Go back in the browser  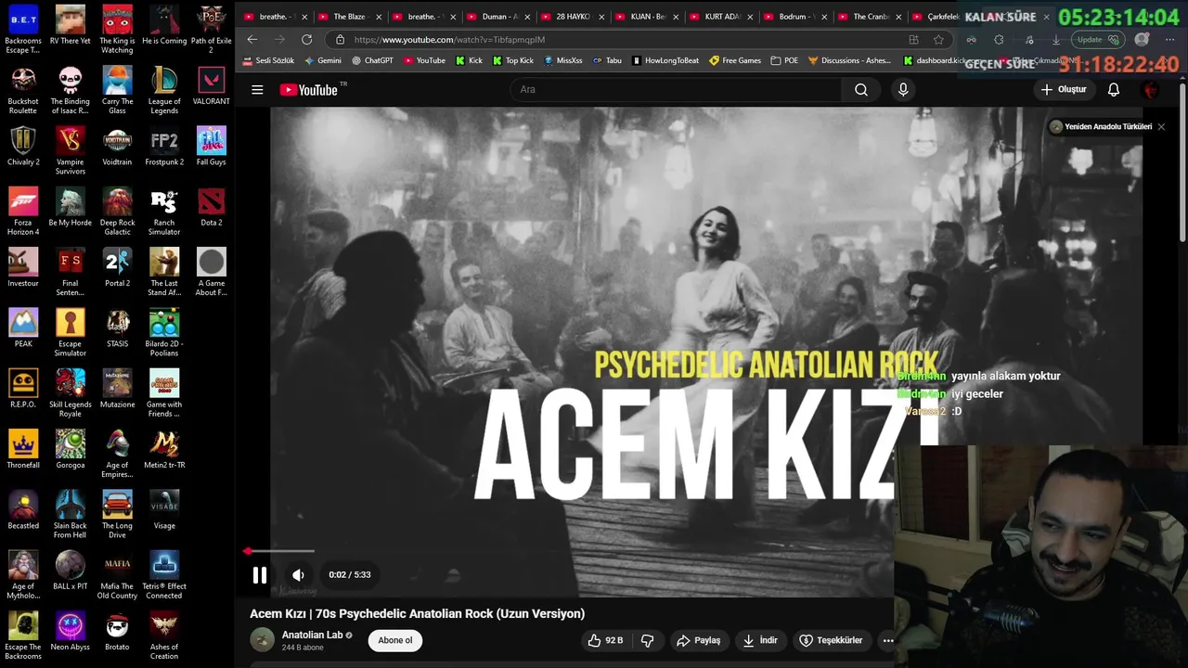click(x=252, y=40)
